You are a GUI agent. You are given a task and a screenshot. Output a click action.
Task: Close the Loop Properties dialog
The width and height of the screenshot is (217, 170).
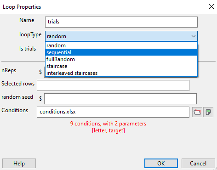(211, 6)
